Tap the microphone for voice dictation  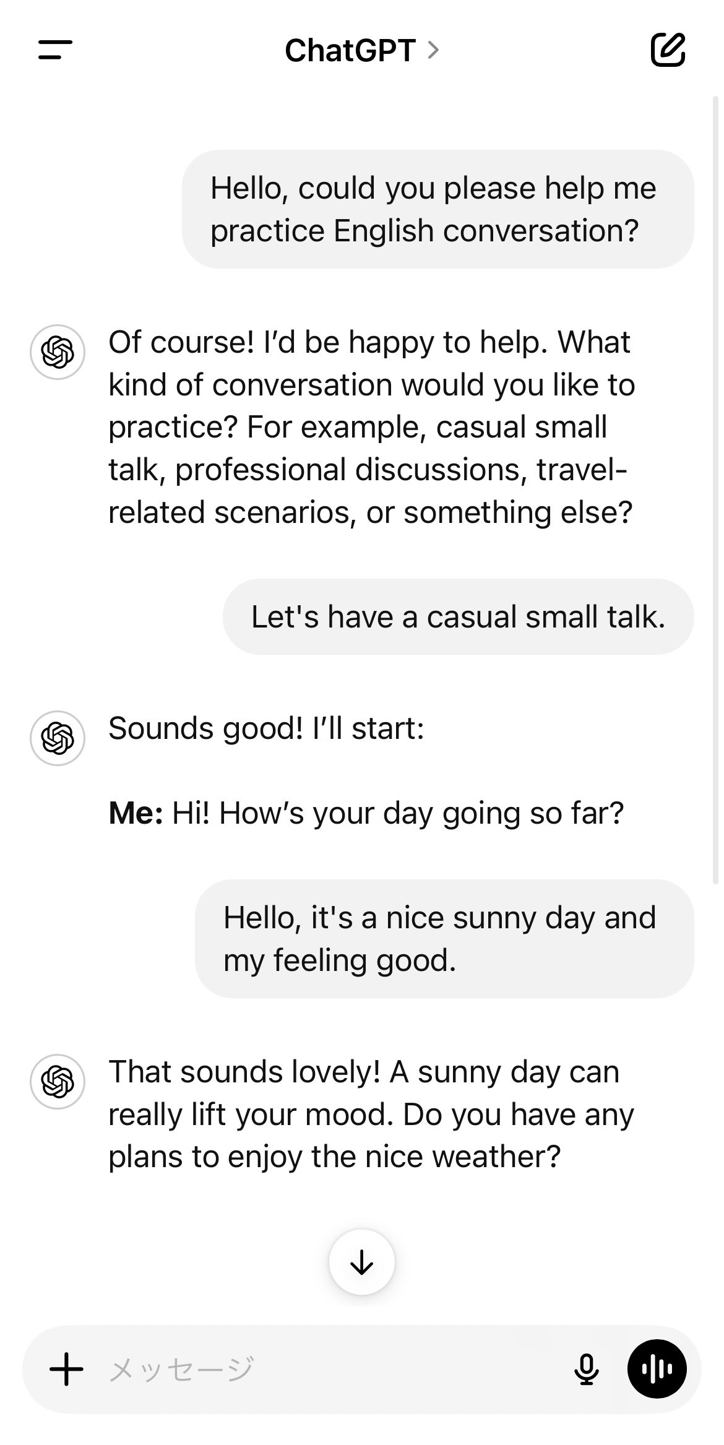coord(587,1368)
